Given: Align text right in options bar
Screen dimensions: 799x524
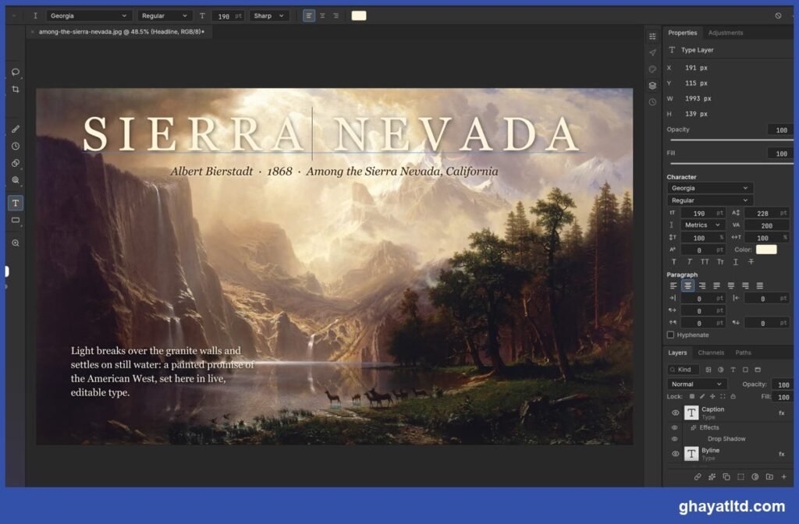Looking at the screenshot, I should (x=336, y=16).
